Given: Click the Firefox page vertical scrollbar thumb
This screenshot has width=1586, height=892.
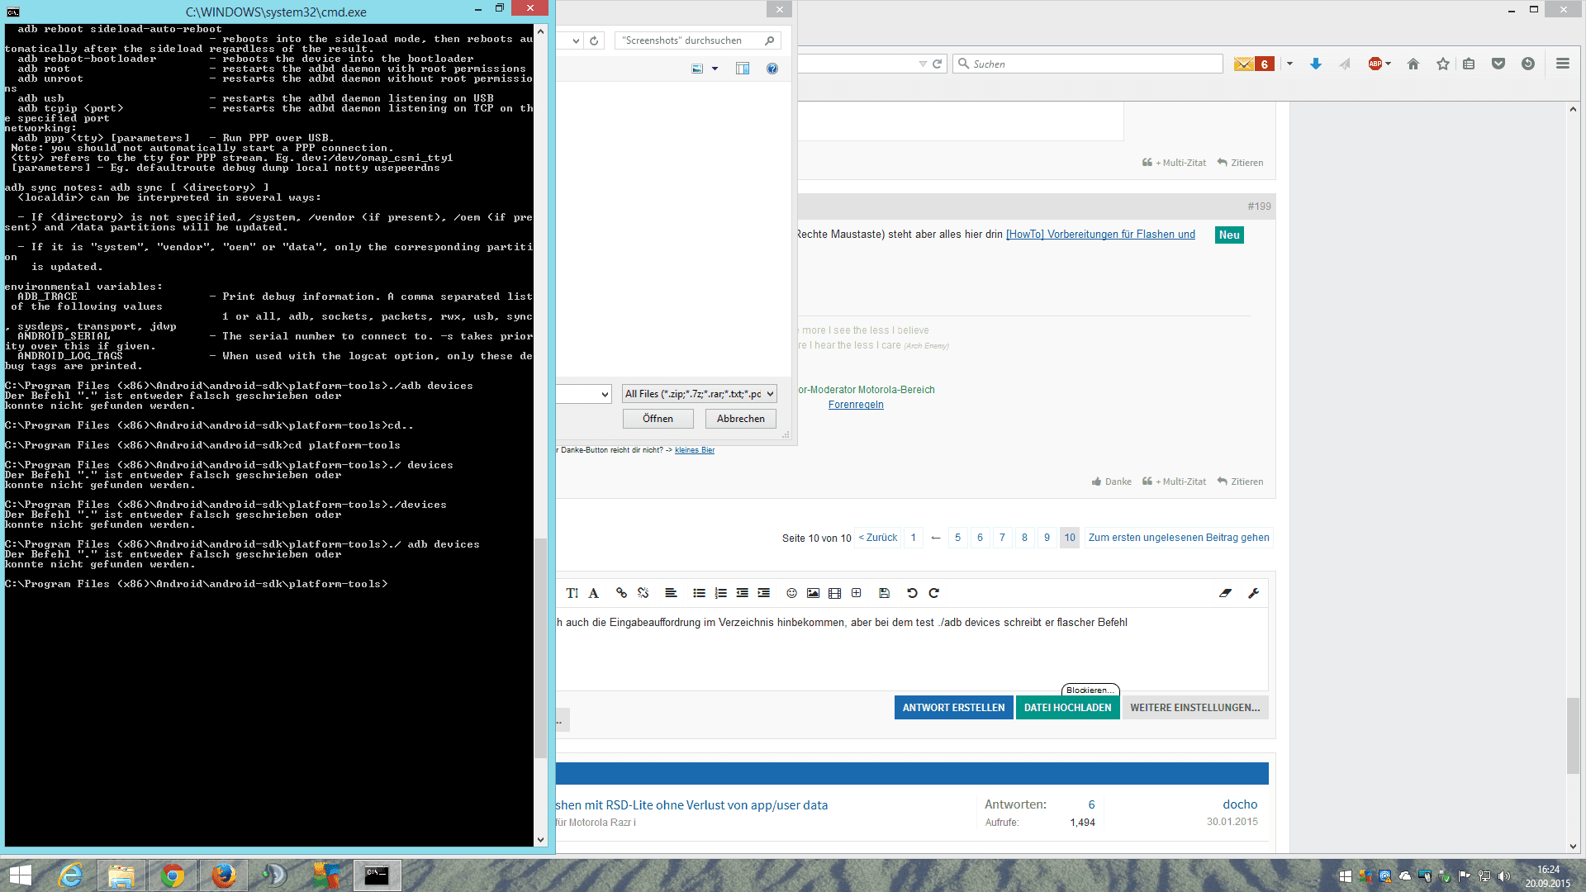Looking at the screenshot, I should coord(1573,735).
